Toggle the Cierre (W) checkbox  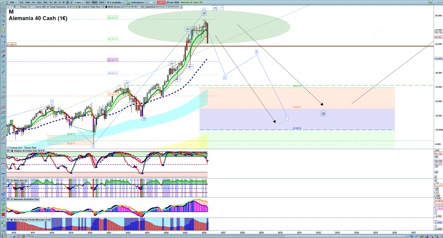[x=33, y=7]
